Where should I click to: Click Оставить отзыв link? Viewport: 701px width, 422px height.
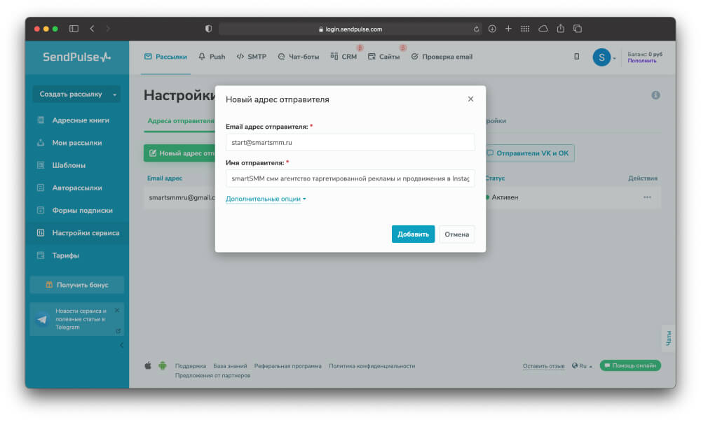click(544, 366)
